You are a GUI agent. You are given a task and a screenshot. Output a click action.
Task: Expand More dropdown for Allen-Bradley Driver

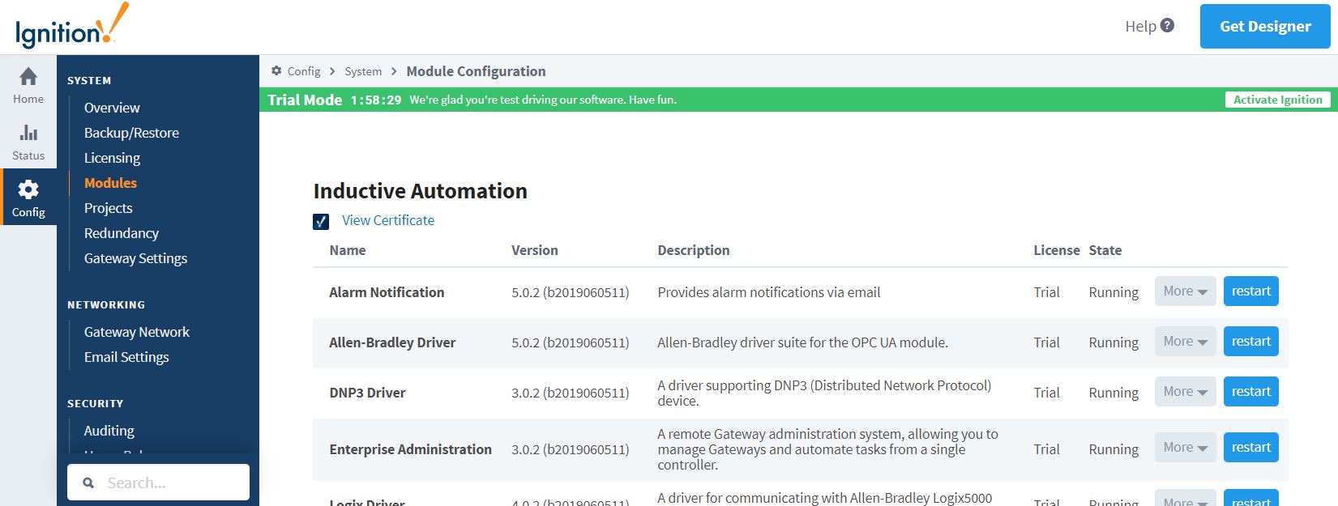(x=1185, y=342)
